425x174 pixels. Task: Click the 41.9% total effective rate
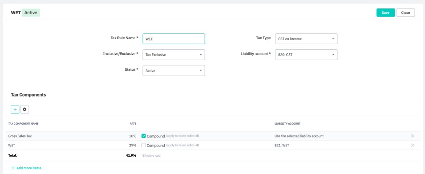coord(131,155)
